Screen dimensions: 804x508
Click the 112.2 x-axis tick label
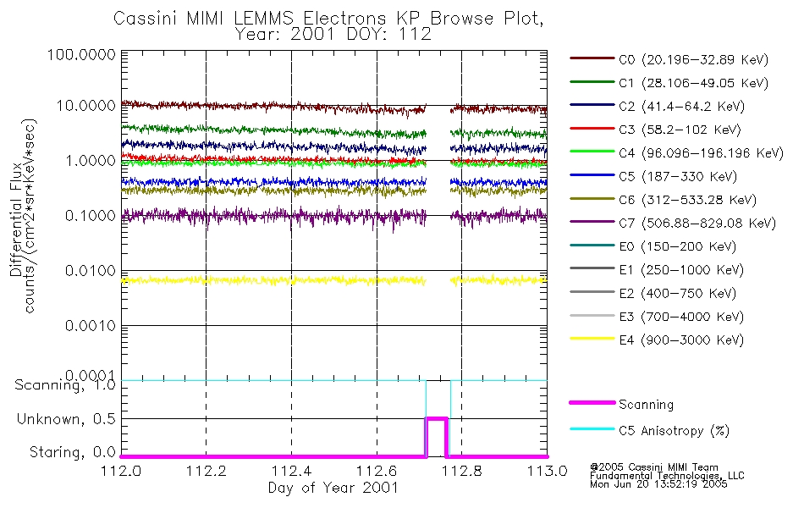[x=207, y=471]
